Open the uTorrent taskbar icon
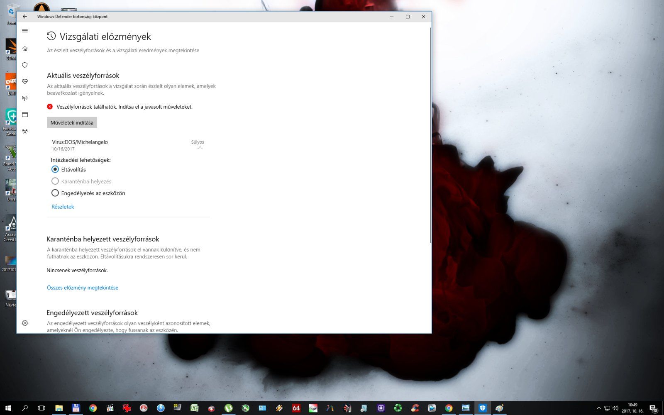Screen dimensions: 664x415 (x=228, y=408)
